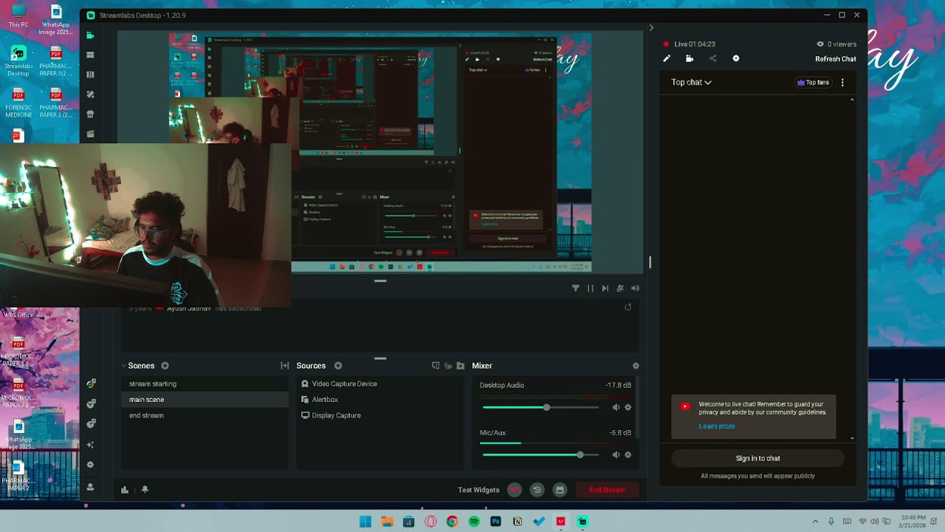This screenshot has height=532, width=945.
Task: Pause the alert queue
Action: (591, 288)
